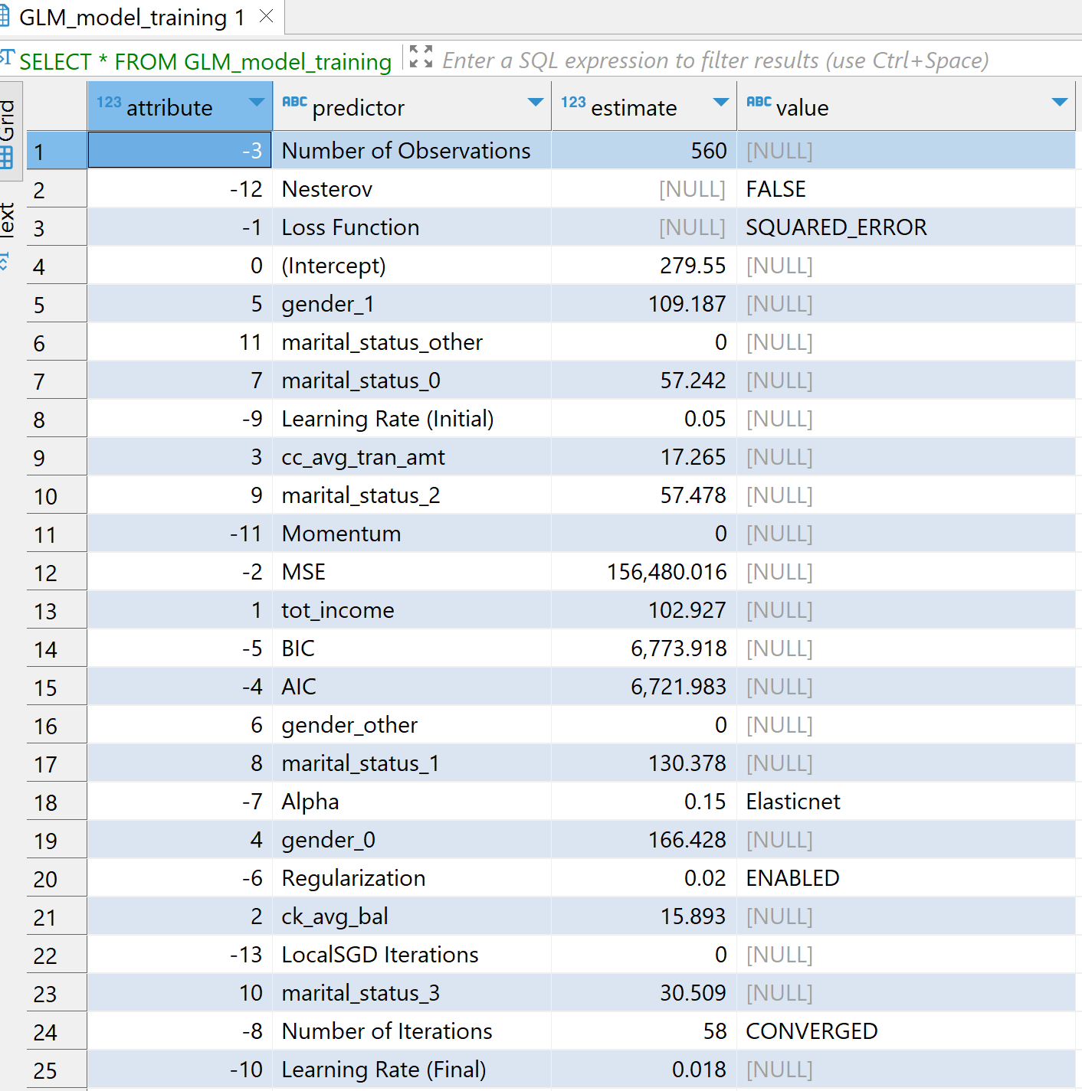Click the expand filter panel icon
The width and height of the screenshot is (1082, 1091).
pyautogui.click(x=421, y=57)
